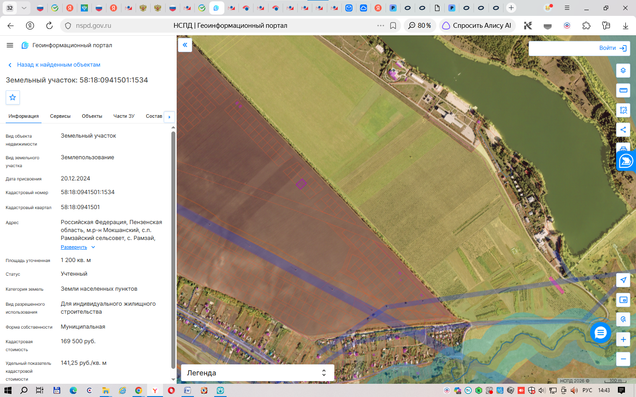This screenshot has width=636, height=397.
Task: Open the chat support bubble
Action: point(601,333)
